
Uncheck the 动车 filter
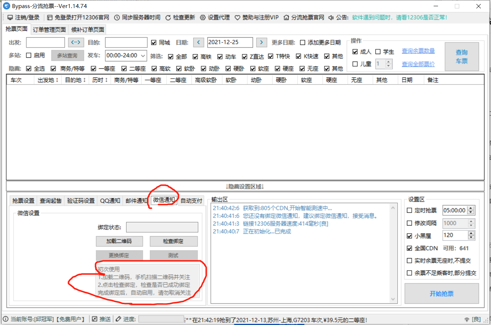[220, 56]
